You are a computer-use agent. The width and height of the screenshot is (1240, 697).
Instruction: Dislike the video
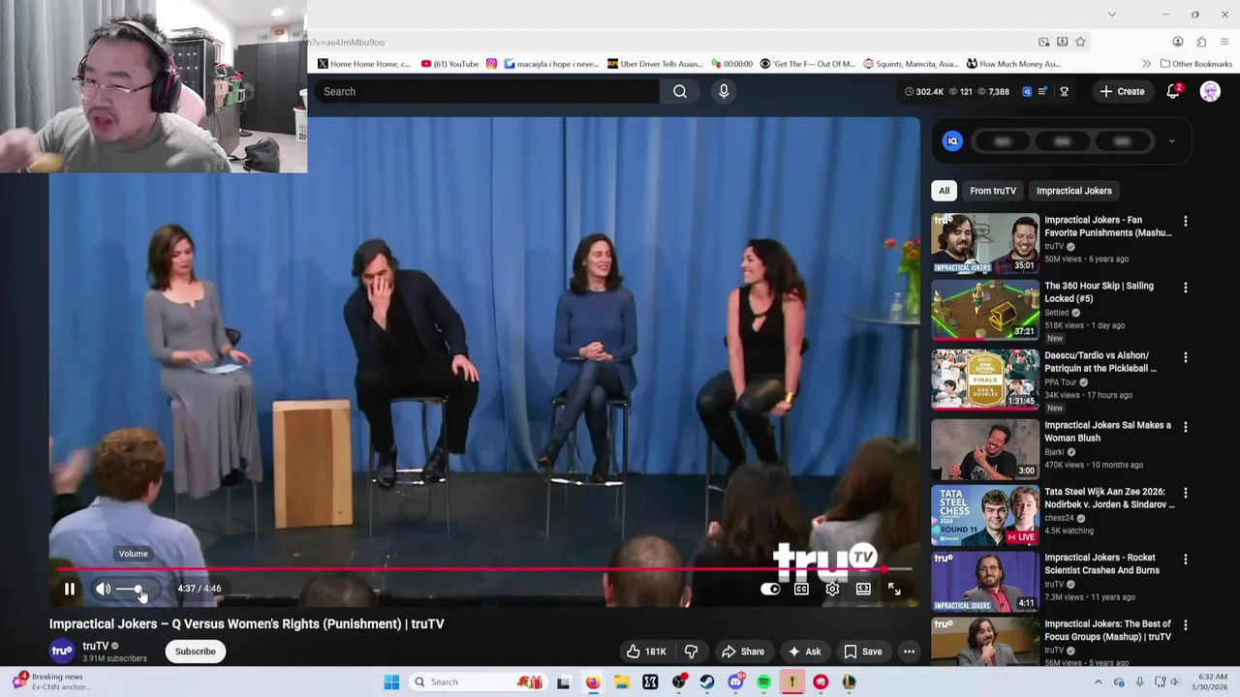coord(691,652)
